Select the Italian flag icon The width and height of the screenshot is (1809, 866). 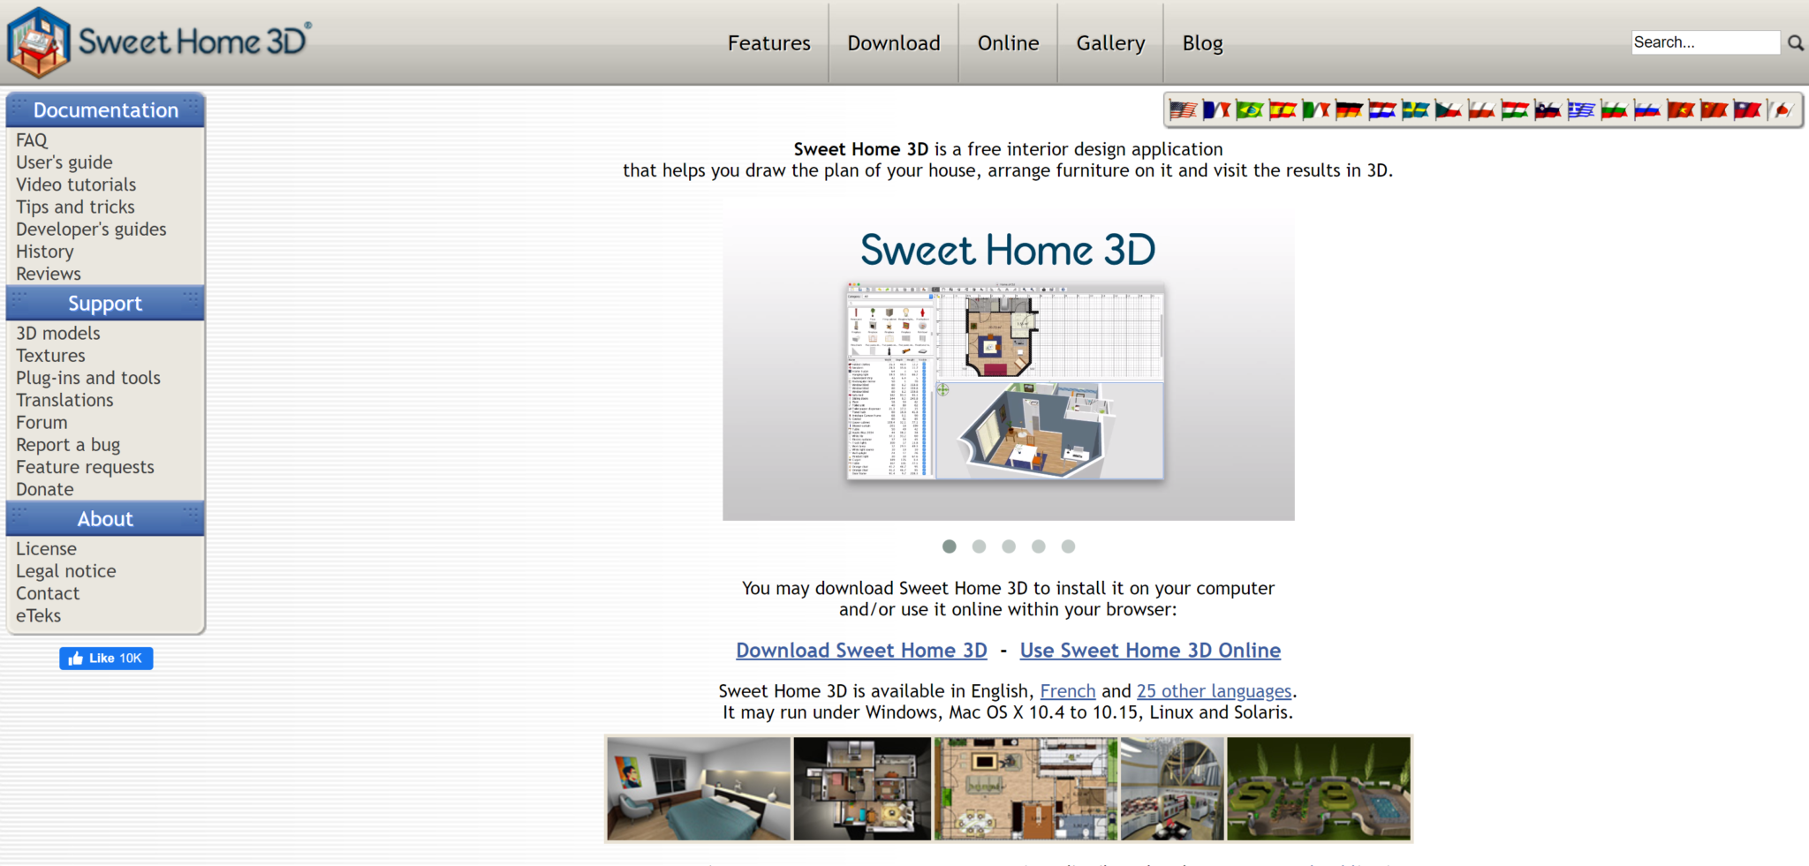pos(1317,110)
